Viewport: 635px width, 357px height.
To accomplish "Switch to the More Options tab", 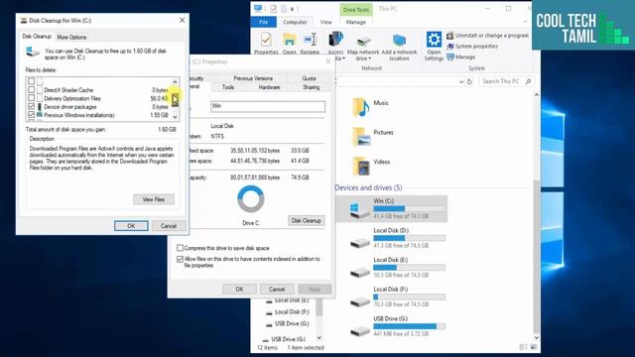I will click(71, 37).
